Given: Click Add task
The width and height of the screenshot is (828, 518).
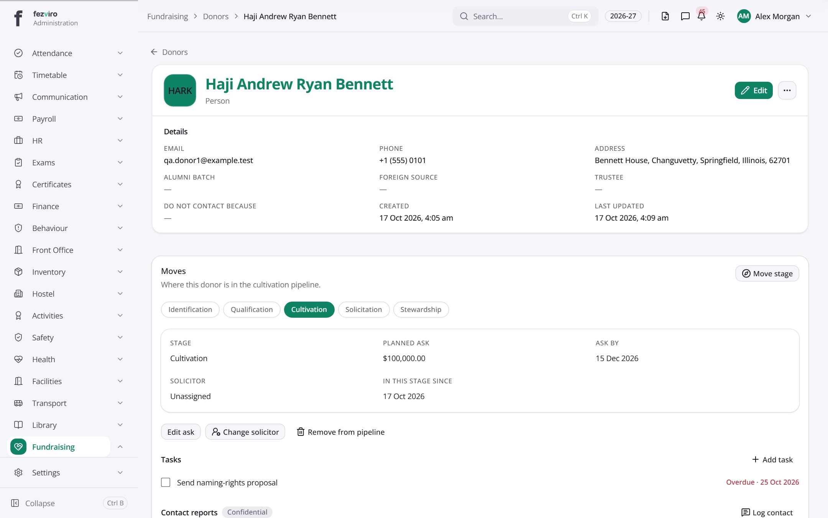Looking at the screenshot, I should [x=772, y=459].
